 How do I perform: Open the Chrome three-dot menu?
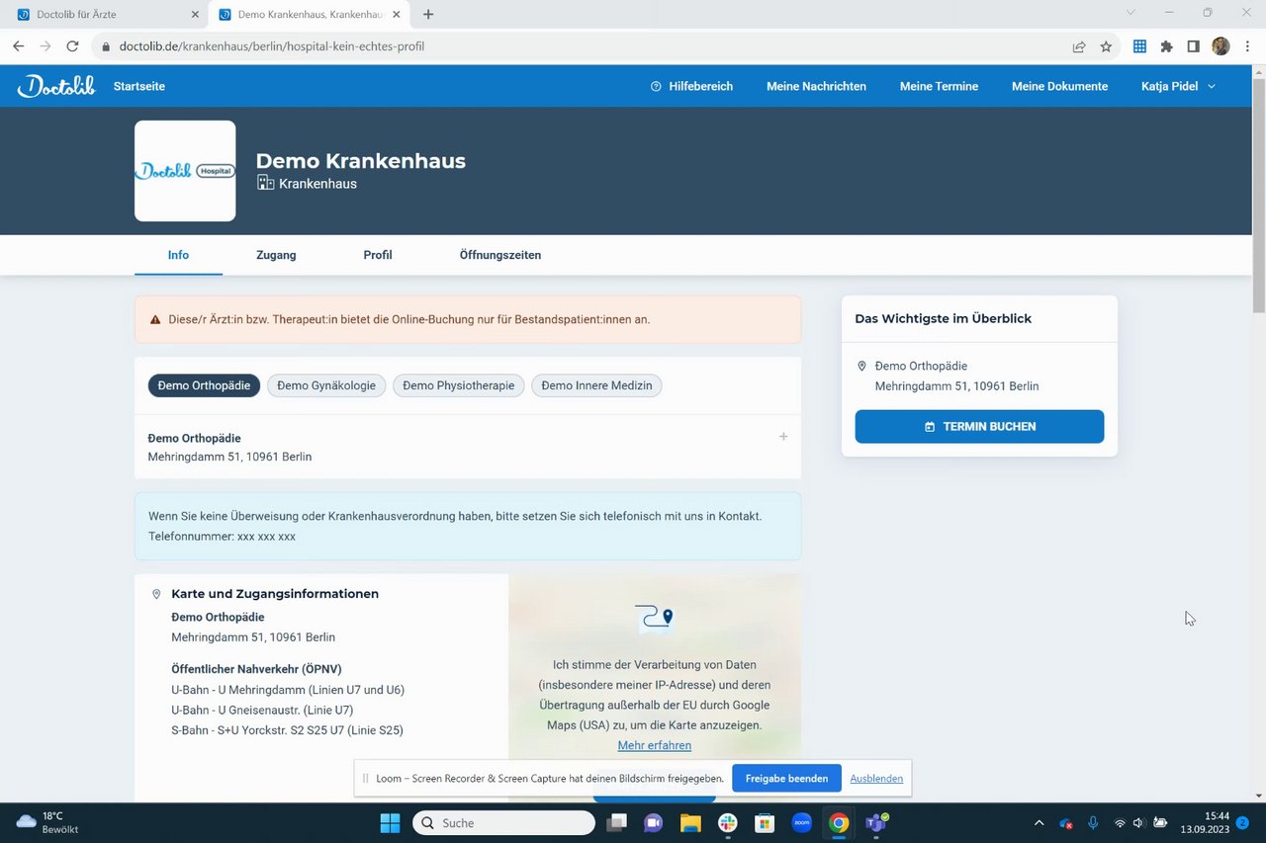pyautogui.click(x=1247, y=46)
